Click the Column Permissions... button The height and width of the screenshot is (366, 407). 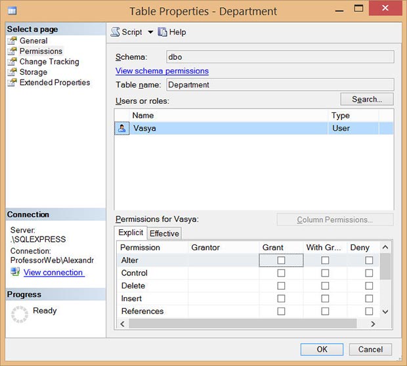335,219
